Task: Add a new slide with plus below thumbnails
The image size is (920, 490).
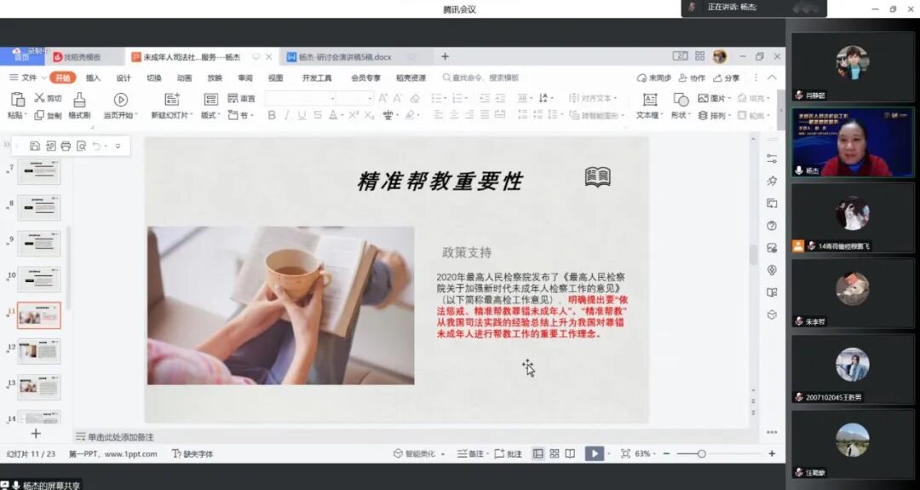Action: [x=36, y=434]
